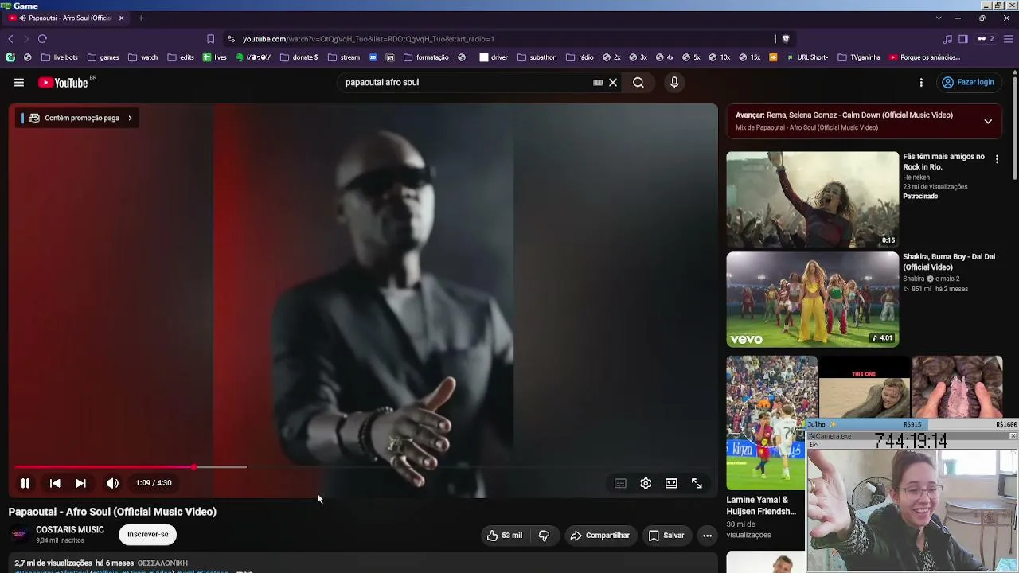Open the tab search dropdown chevron
Screen dimensions: 1019x573
click(x=939, y=18)
